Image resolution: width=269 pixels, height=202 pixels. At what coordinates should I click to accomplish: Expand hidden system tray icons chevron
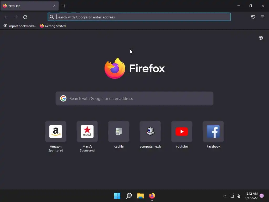224,196
